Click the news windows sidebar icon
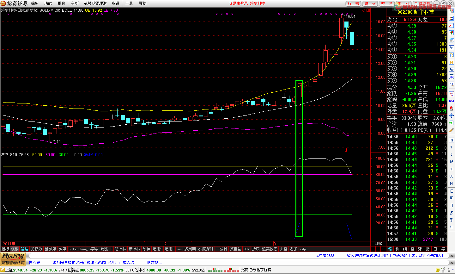 [451, 40]
